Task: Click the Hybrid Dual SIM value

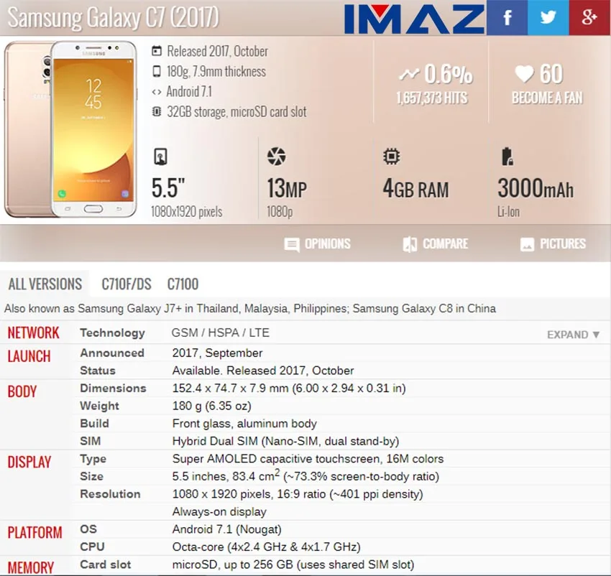Action: pyautogui.click(x=285, y=441)
